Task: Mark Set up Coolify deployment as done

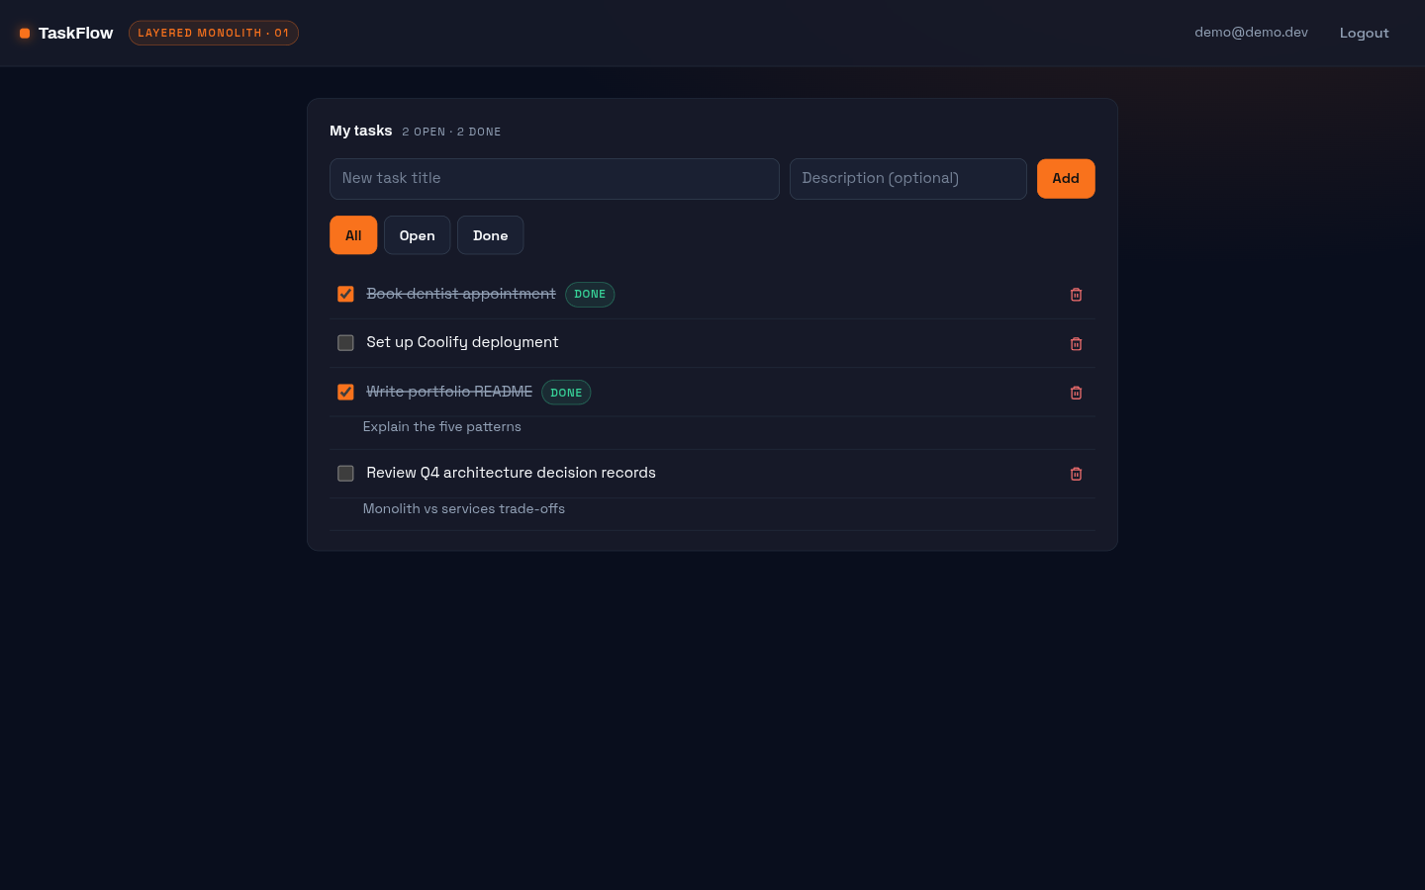Action: coord(345,343)
